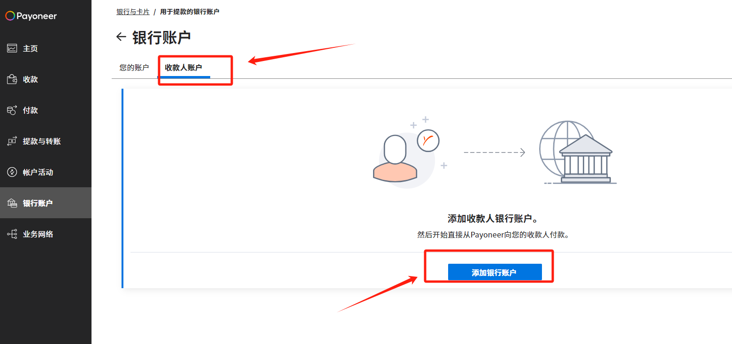Select the 银行账户 bank icon in sidebar
The width and height of the screenshot is (732, 344).
(x=12, y=203)
